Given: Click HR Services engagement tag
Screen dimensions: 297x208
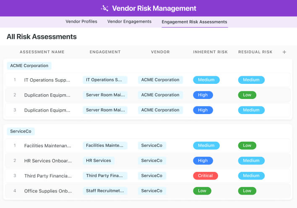Looking at the screenshot, I should coord(99,161).
